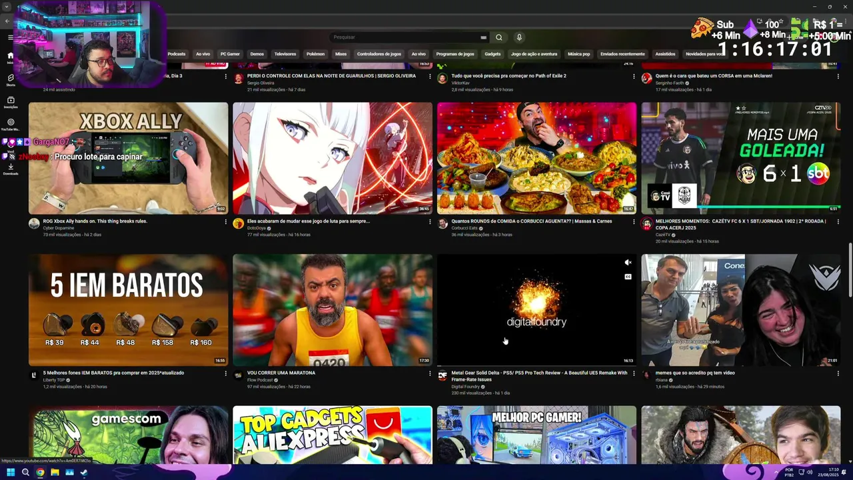853x480 pixels.
Task: Click the page vertical scrollbar
Action: [850, 270]
